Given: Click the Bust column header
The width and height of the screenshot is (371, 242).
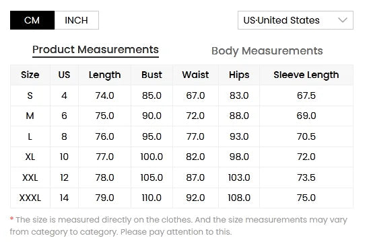Looking at the screenshot, I should point(151,75).
